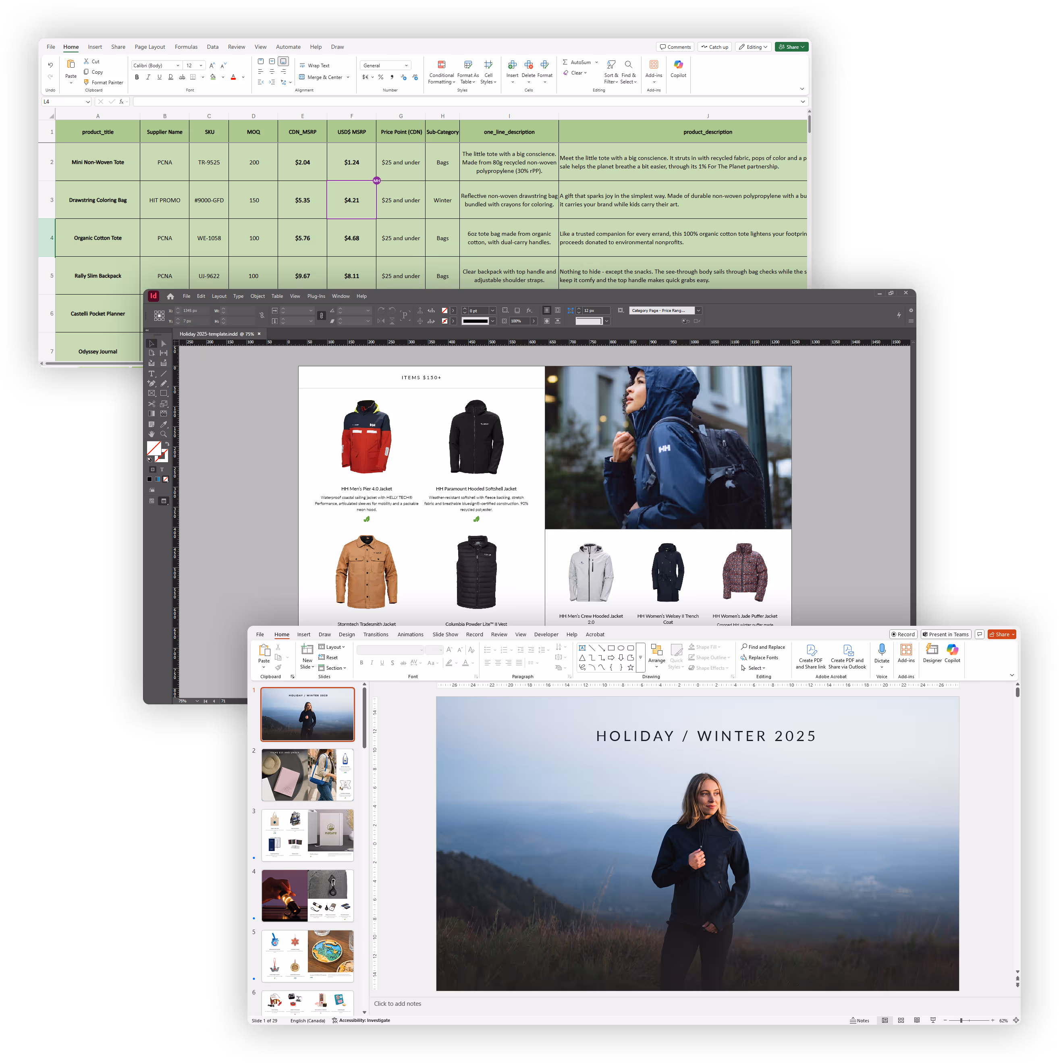Toggle Wrap Text in Excel

[314, 65]
